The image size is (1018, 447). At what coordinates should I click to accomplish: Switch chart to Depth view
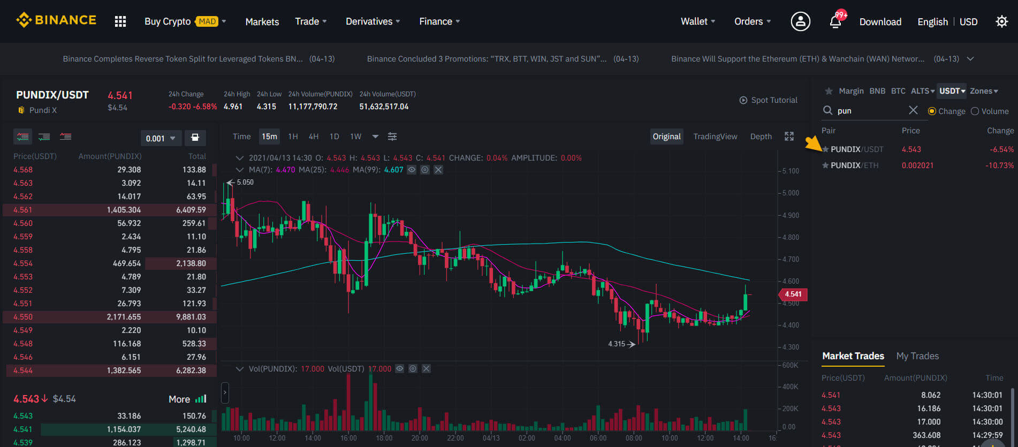[761, 137]
